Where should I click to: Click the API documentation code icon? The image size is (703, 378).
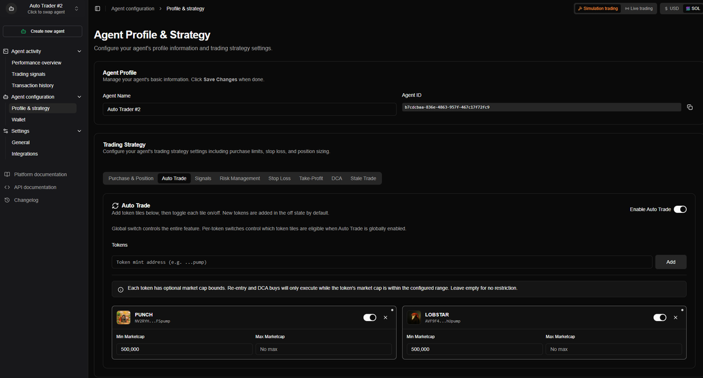click(x=7, y=188)
